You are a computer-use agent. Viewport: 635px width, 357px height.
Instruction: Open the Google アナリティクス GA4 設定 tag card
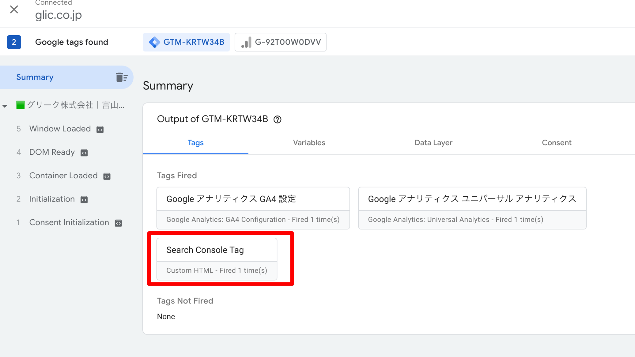click(x=253, y=208)
